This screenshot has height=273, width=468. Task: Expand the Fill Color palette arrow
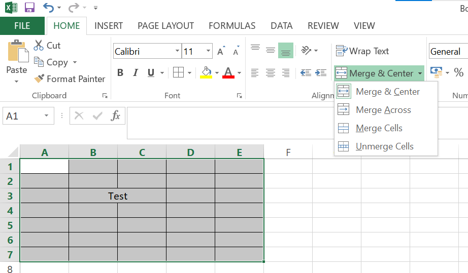coord(217,72)
